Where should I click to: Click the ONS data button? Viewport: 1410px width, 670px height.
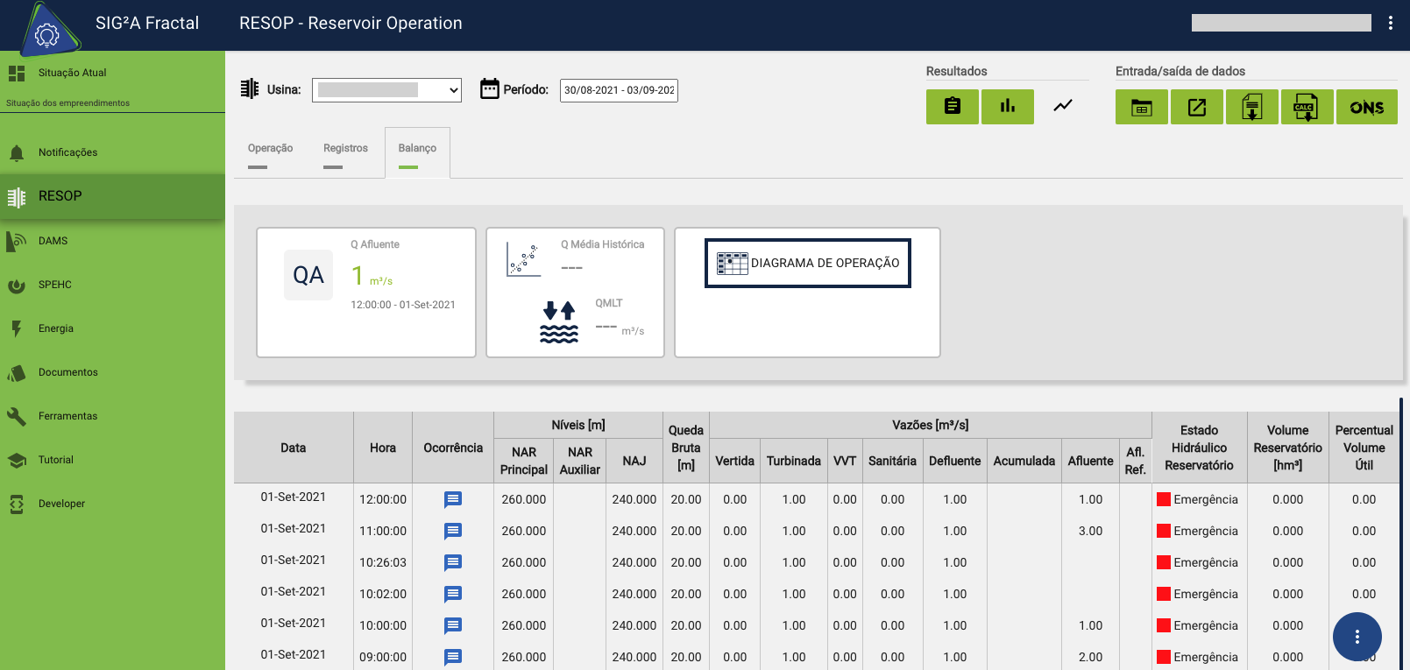click(x=1366, y=108)
